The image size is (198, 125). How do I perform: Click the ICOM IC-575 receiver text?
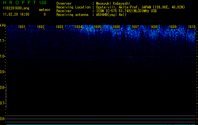(x=126, y=11)
